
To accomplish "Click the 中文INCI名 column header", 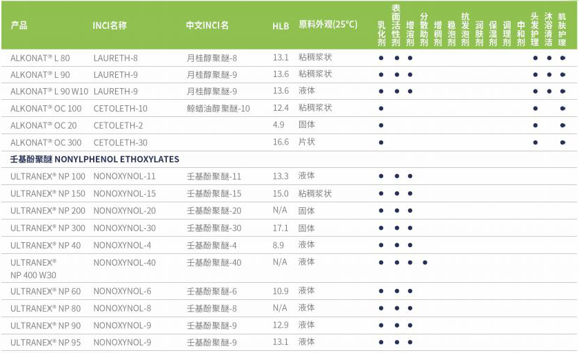I will pyautogui.click(x=207, y=26).
